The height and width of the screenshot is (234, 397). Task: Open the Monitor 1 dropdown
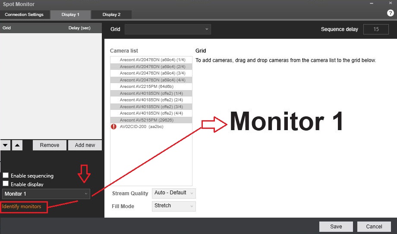coord(46,194)
